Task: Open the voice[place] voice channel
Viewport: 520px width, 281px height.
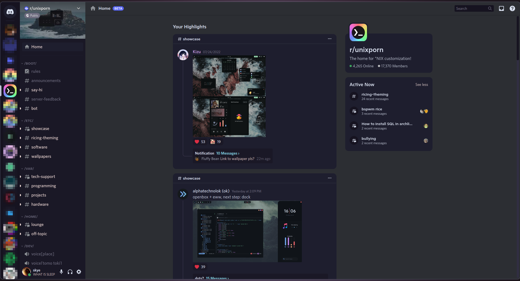Action: coord(42,254)
